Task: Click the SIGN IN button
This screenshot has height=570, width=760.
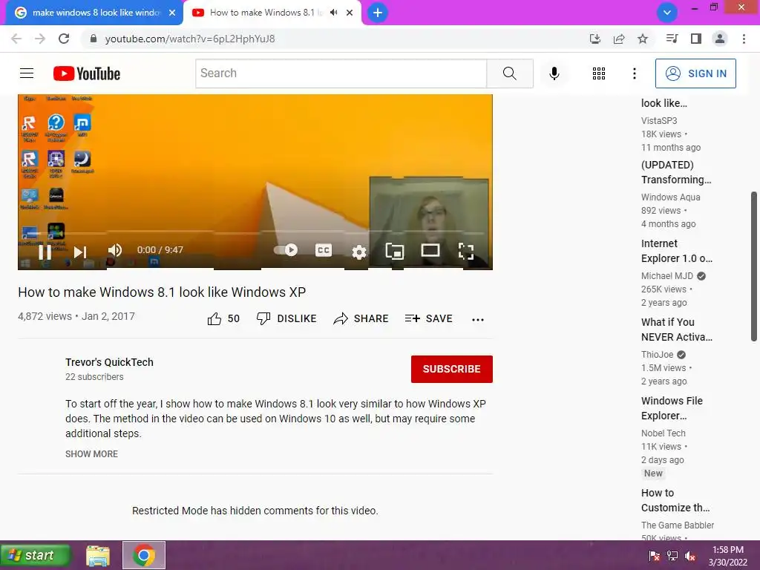Action: point(695,73)
